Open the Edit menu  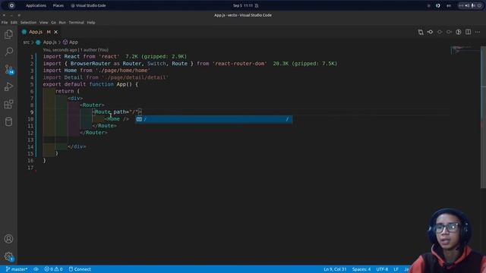click(14, 23)
